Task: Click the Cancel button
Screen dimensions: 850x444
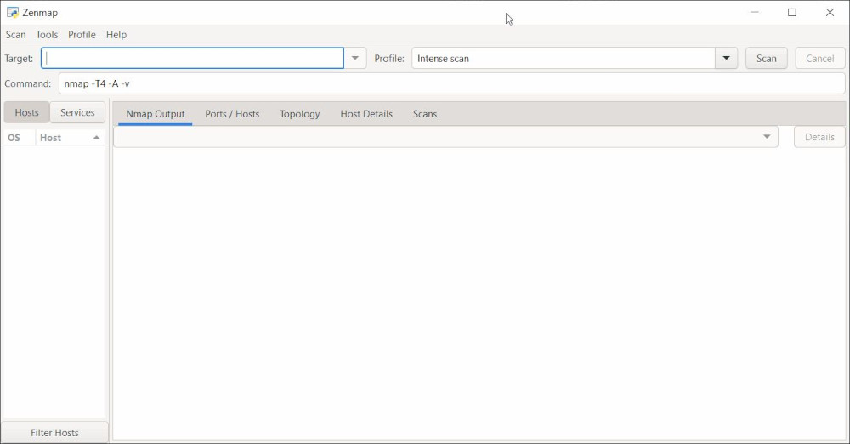Action: (819, 58)
